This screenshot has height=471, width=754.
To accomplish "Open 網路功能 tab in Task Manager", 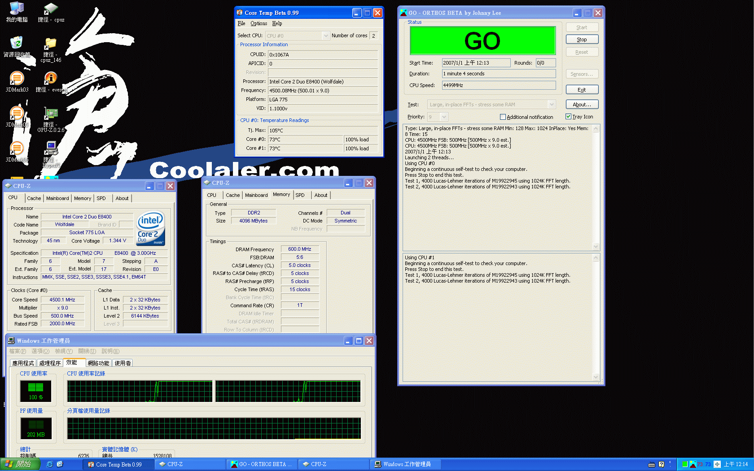I will [x=98, y=363].
